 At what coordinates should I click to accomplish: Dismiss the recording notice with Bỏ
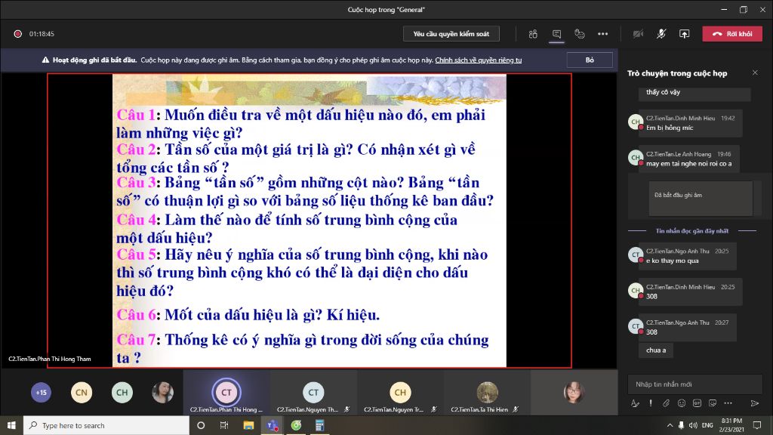[590, 60]
